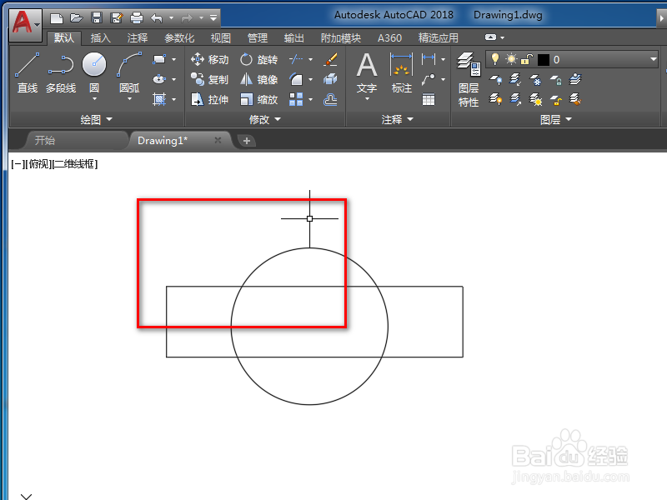Click the Layer Off icon
The width and height of the screenshot is (667, 500).
[495, 79]
